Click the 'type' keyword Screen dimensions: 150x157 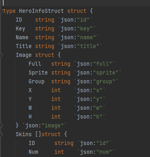pyautogui.click(x=9, y=11)
